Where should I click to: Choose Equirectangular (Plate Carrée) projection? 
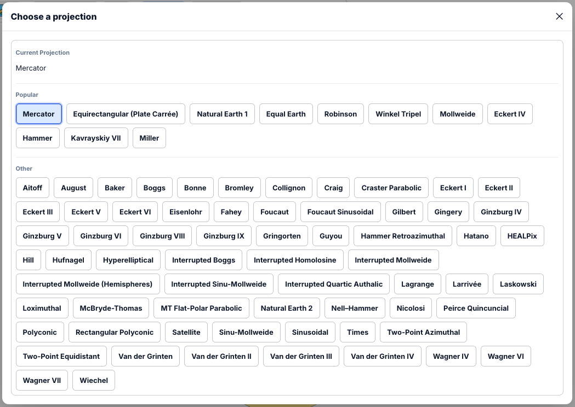point(126,114)
